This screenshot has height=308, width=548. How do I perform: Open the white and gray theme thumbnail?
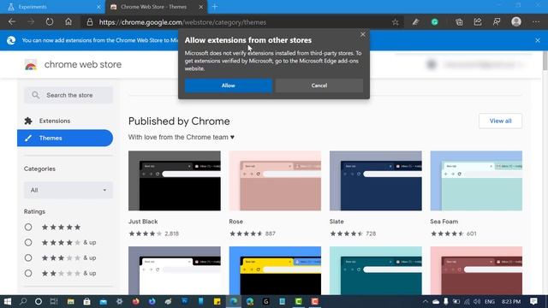[x=175, y=270]
